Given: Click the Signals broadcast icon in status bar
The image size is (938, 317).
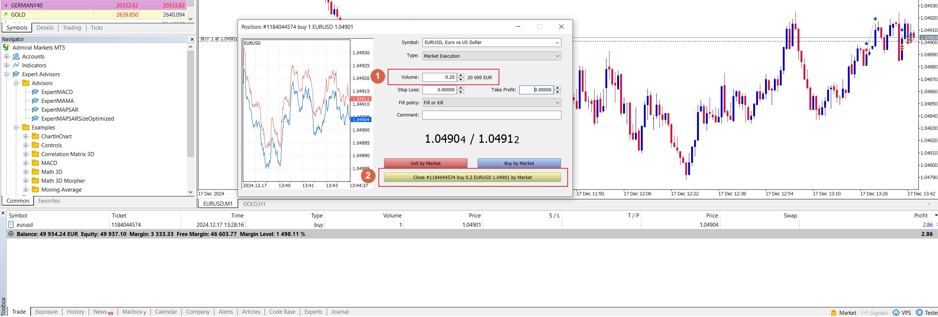Looking at the screenshot, I should point(864,313).
